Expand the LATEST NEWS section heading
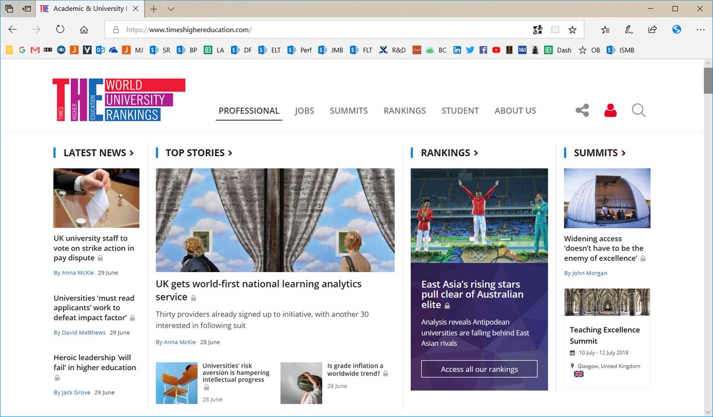 click(99, 153)
